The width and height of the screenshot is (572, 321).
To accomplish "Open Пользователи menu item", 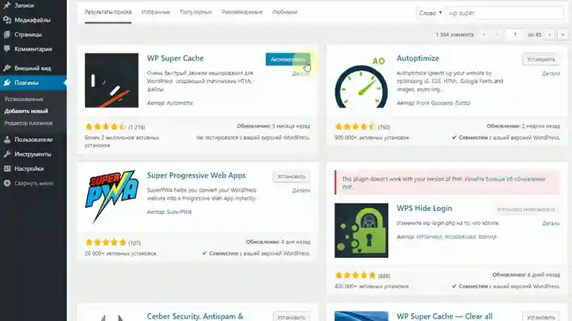I will click(34, 140).
